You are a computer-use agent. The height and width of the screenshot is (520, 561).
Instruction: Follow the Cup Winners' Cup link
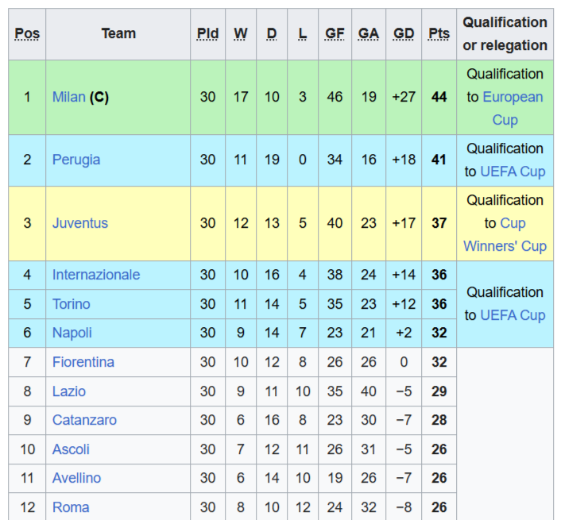[x=505, y=234]
